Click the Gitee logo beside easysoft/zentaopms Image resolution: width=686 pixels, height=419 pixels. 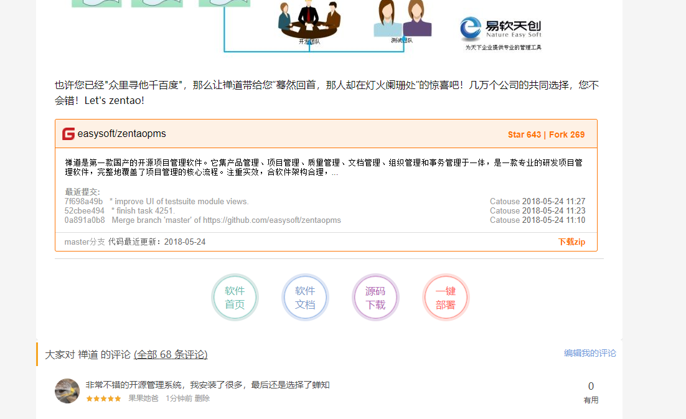pyautogui.click(x=68, y=134)
